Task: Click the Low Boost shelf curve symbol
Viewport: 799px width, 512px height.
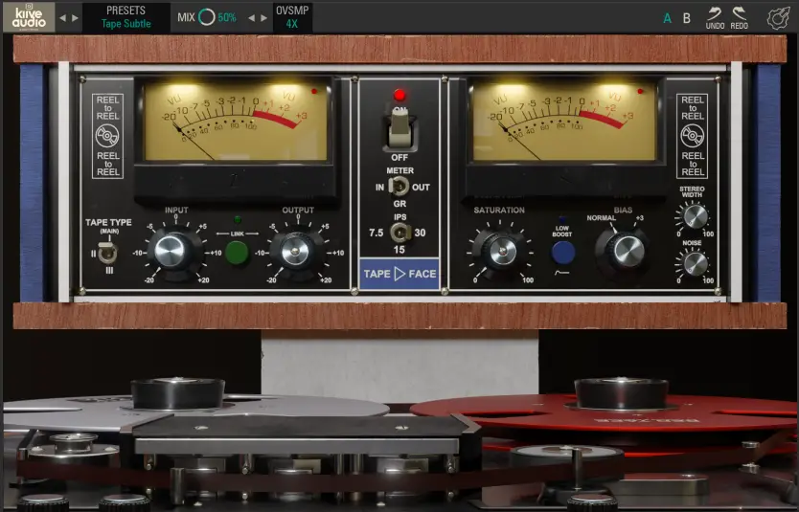Action: point(561,273)
